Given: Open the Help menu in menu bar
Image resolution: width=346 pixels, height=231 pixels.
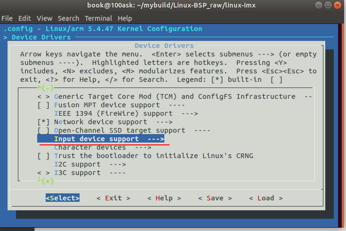Looking at the screenshot, I should click(x=125, y=18).
